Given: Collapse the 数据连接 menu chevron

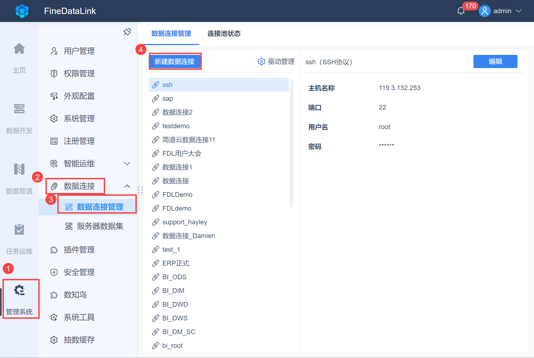Looking at the screenshot, I should pyautogui.click(x=127, y=186).
